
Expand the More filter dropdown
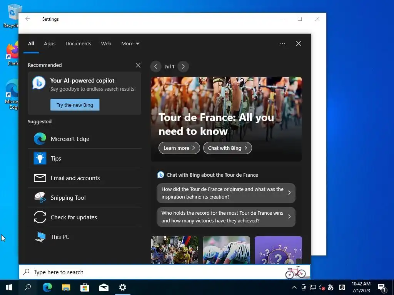tap(130, 44)
